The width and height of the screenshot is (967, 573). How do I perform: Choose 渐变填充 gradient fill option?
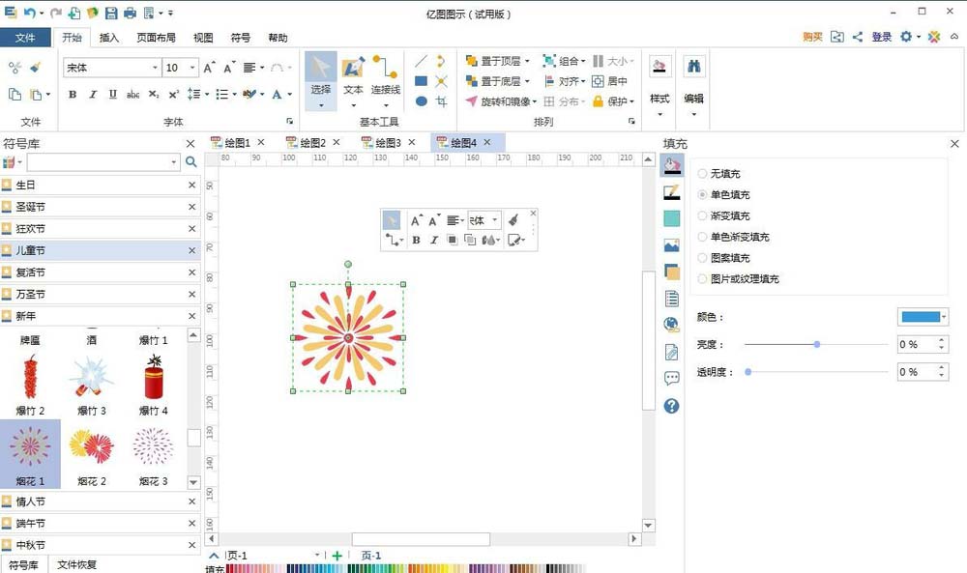coord(725,215)
